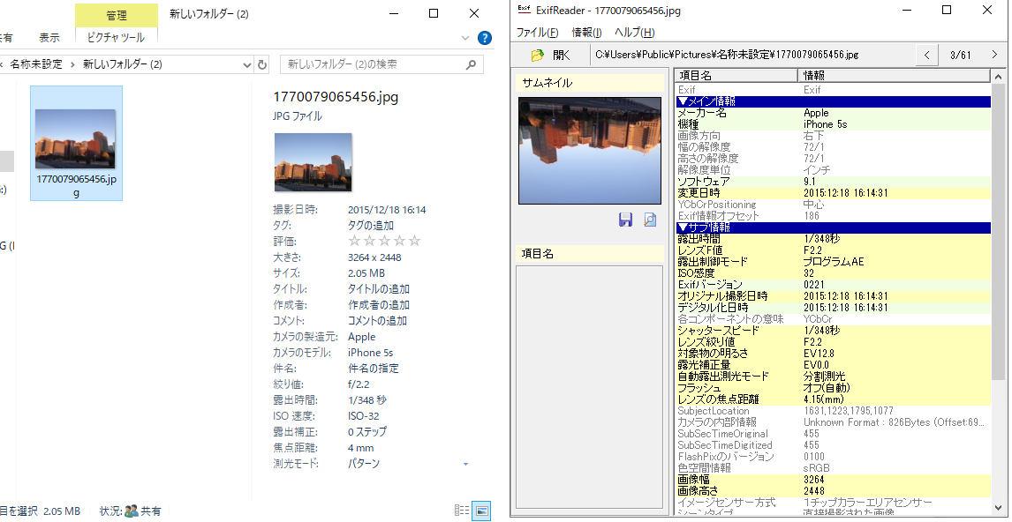Click the magnifier preview icon under the thumbnail

click(650, 220)
